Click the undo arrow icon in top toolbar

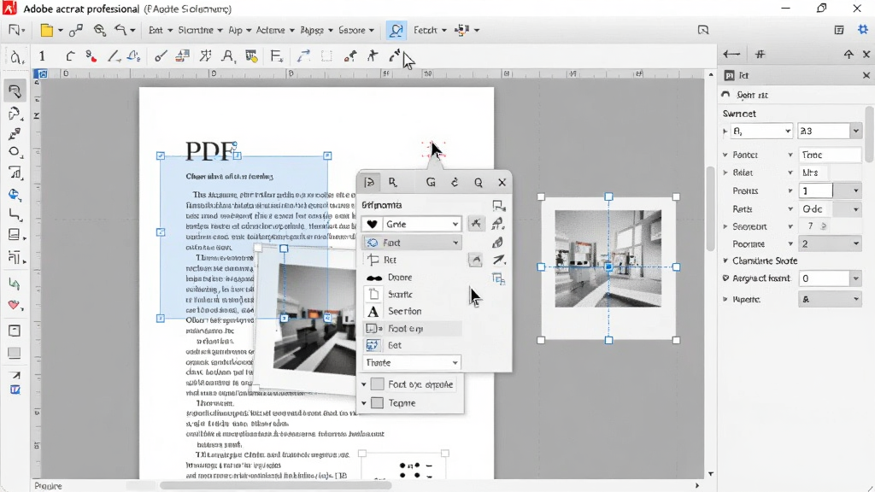pos(120,30)
